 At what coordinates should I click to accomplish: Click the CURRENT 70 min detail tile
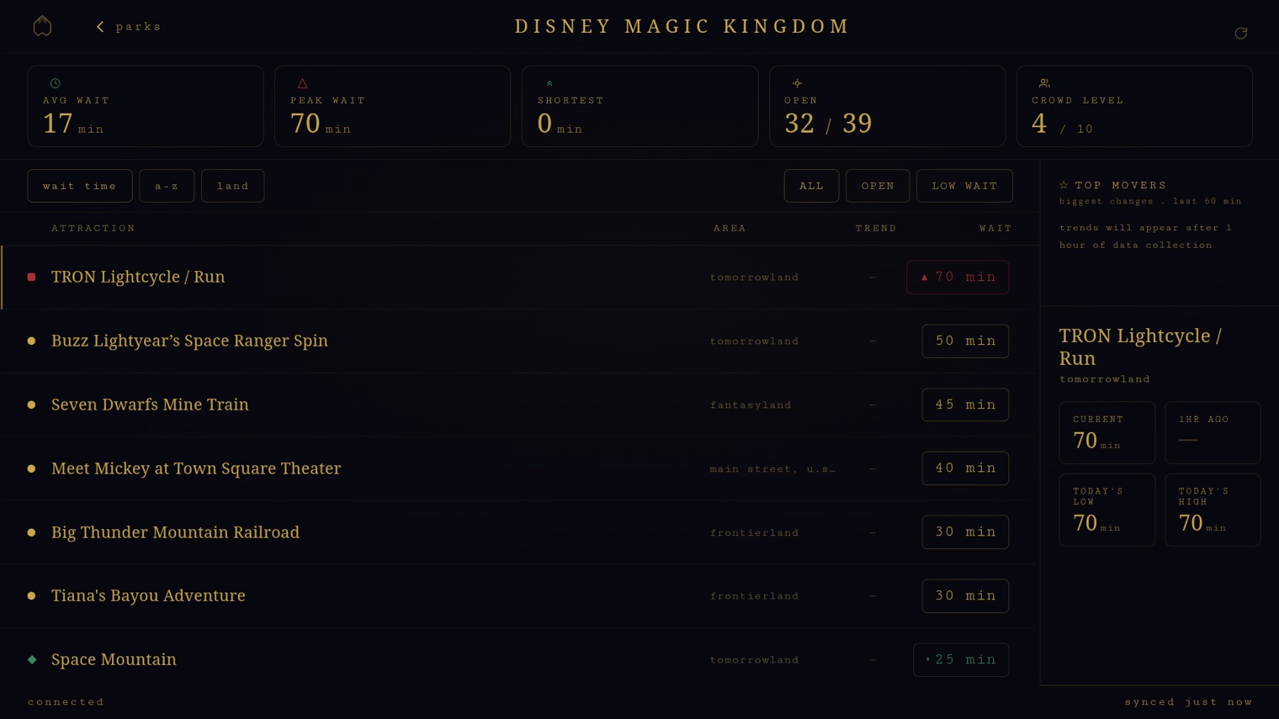pos(1107,432)
